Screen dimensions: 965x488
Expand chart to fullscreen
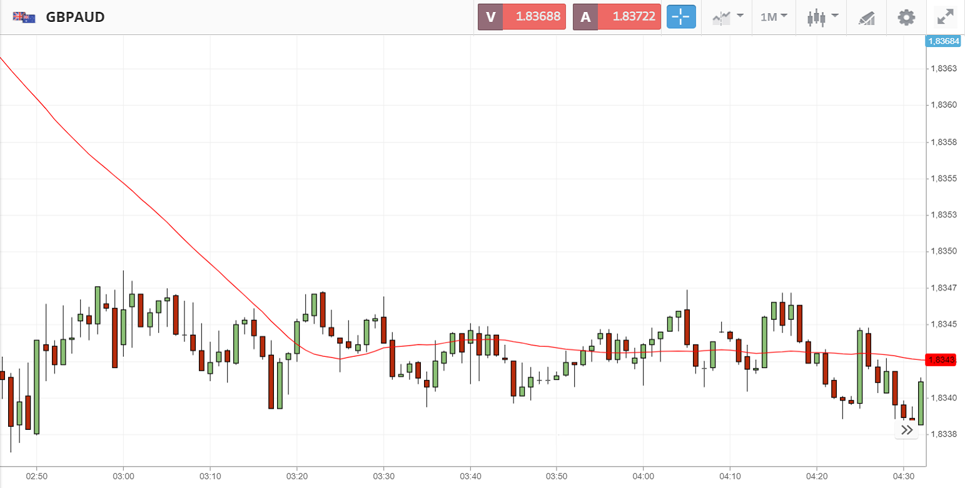pos(944,17)
